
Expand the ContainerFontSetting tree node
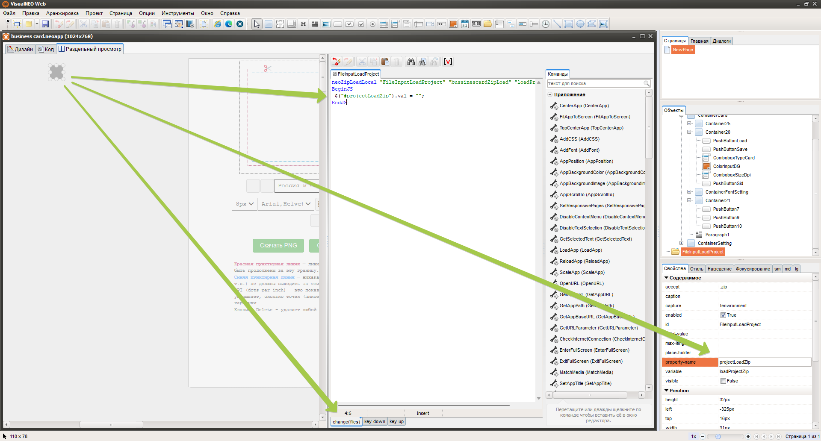coord(689,192)
